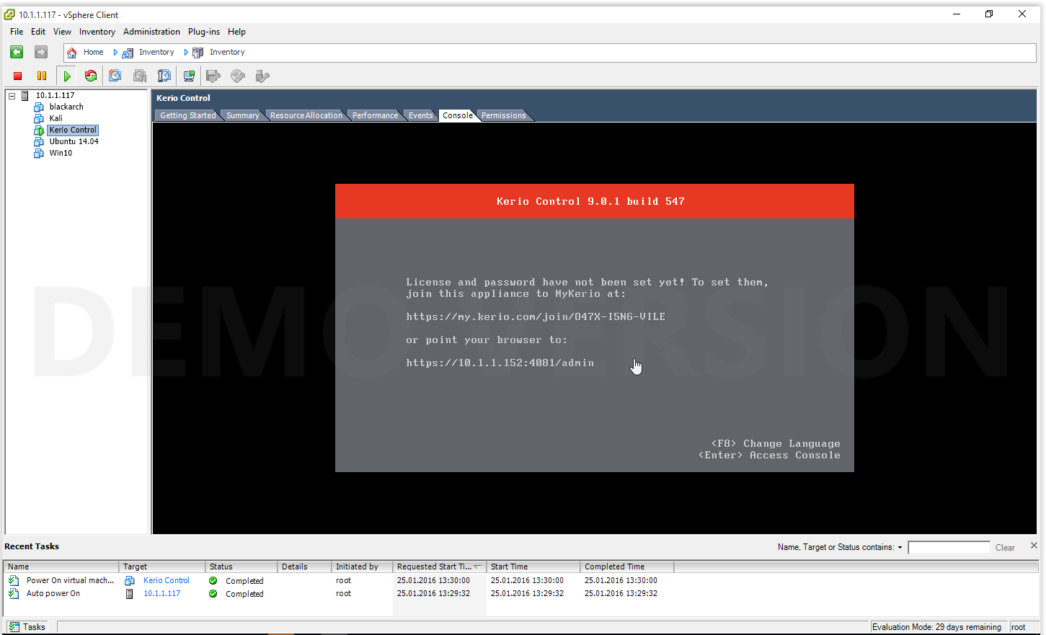Open the View menu

(62, 32)
